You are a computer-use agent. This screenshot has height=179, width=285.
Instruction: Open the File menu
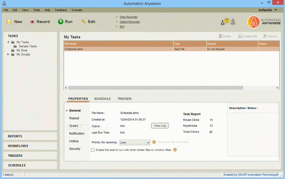click(x=6, y=10)
